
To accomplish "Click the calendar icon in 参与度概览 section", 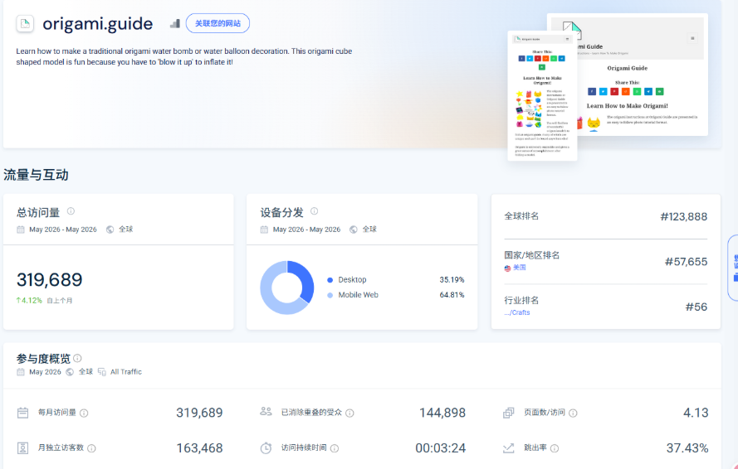I will pos(21,372).
